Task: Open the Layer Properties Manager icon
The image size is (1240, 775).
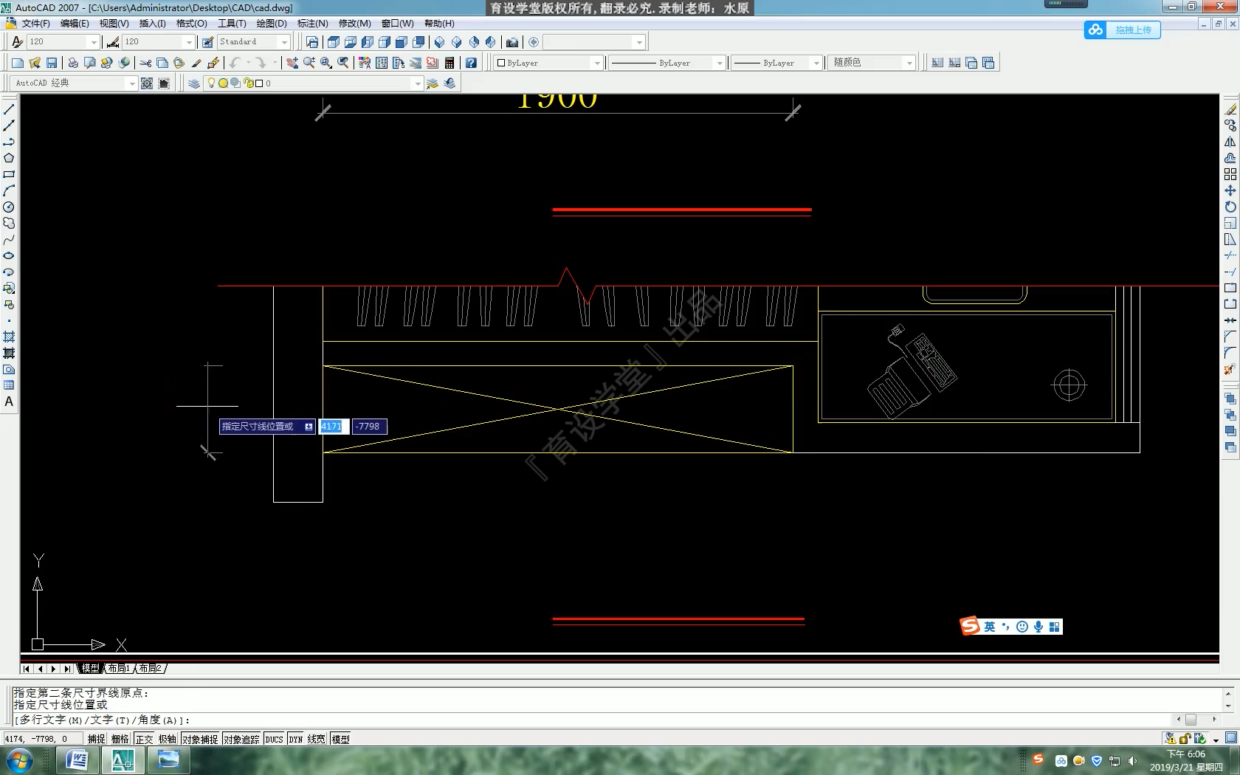Action: (x=193, y=83)
